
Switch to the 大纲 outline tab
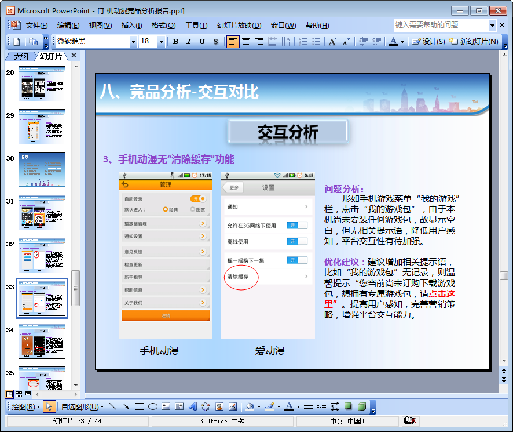click(21, 56)
